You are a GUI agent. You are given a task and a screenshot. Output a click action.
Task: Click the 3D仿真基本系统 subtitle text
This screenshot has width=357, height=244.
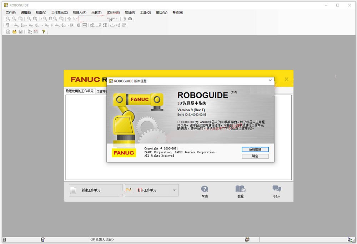[192, 103]
